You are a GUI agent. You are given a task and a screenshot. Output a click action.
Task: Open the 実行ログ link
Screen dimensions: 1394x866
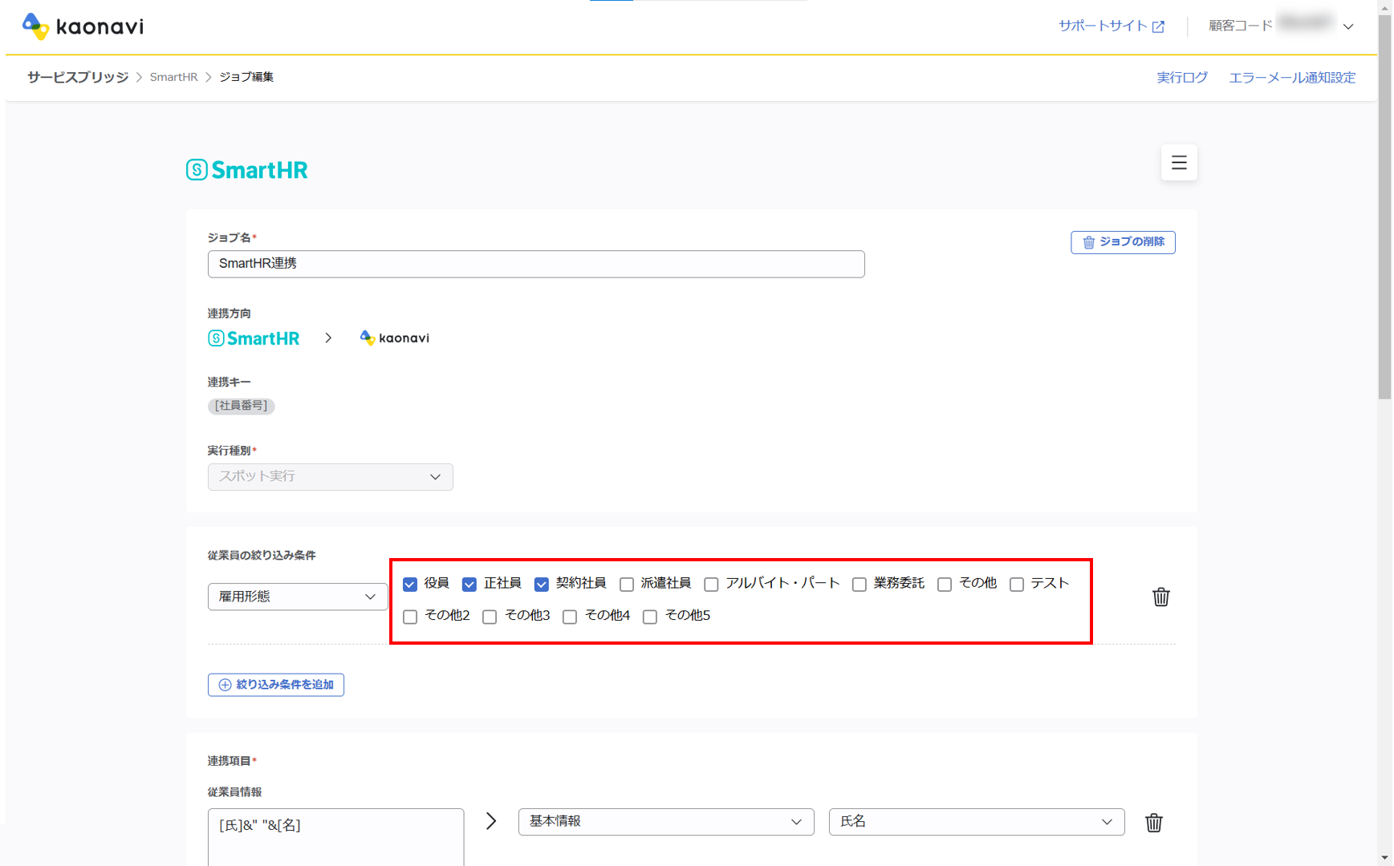click(1182, 78)
